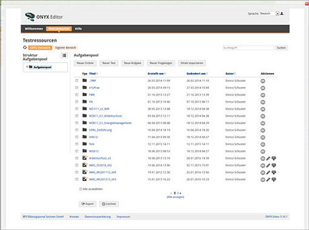
Task: Sort the table by Titel column
Action: point(93,74)
